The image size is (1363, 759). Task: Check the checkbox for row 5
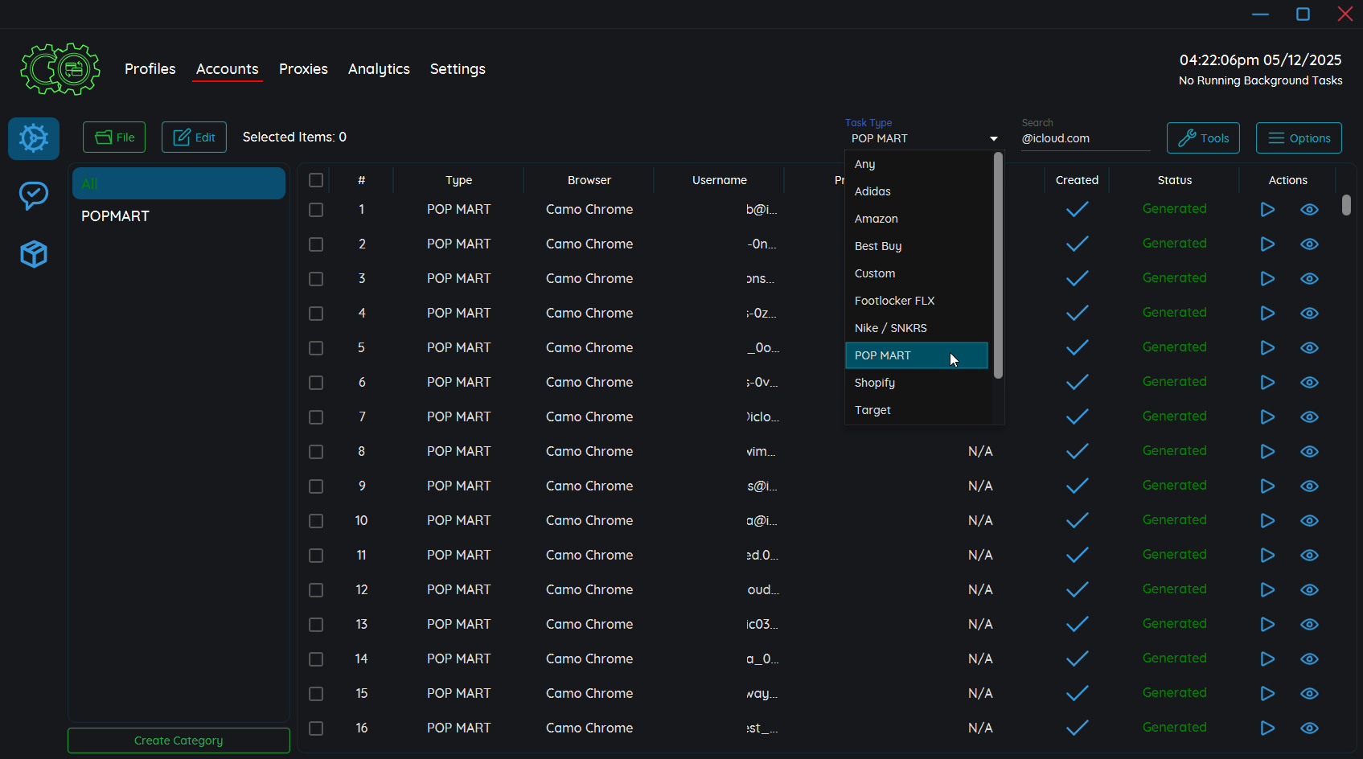tap(316, 348)
